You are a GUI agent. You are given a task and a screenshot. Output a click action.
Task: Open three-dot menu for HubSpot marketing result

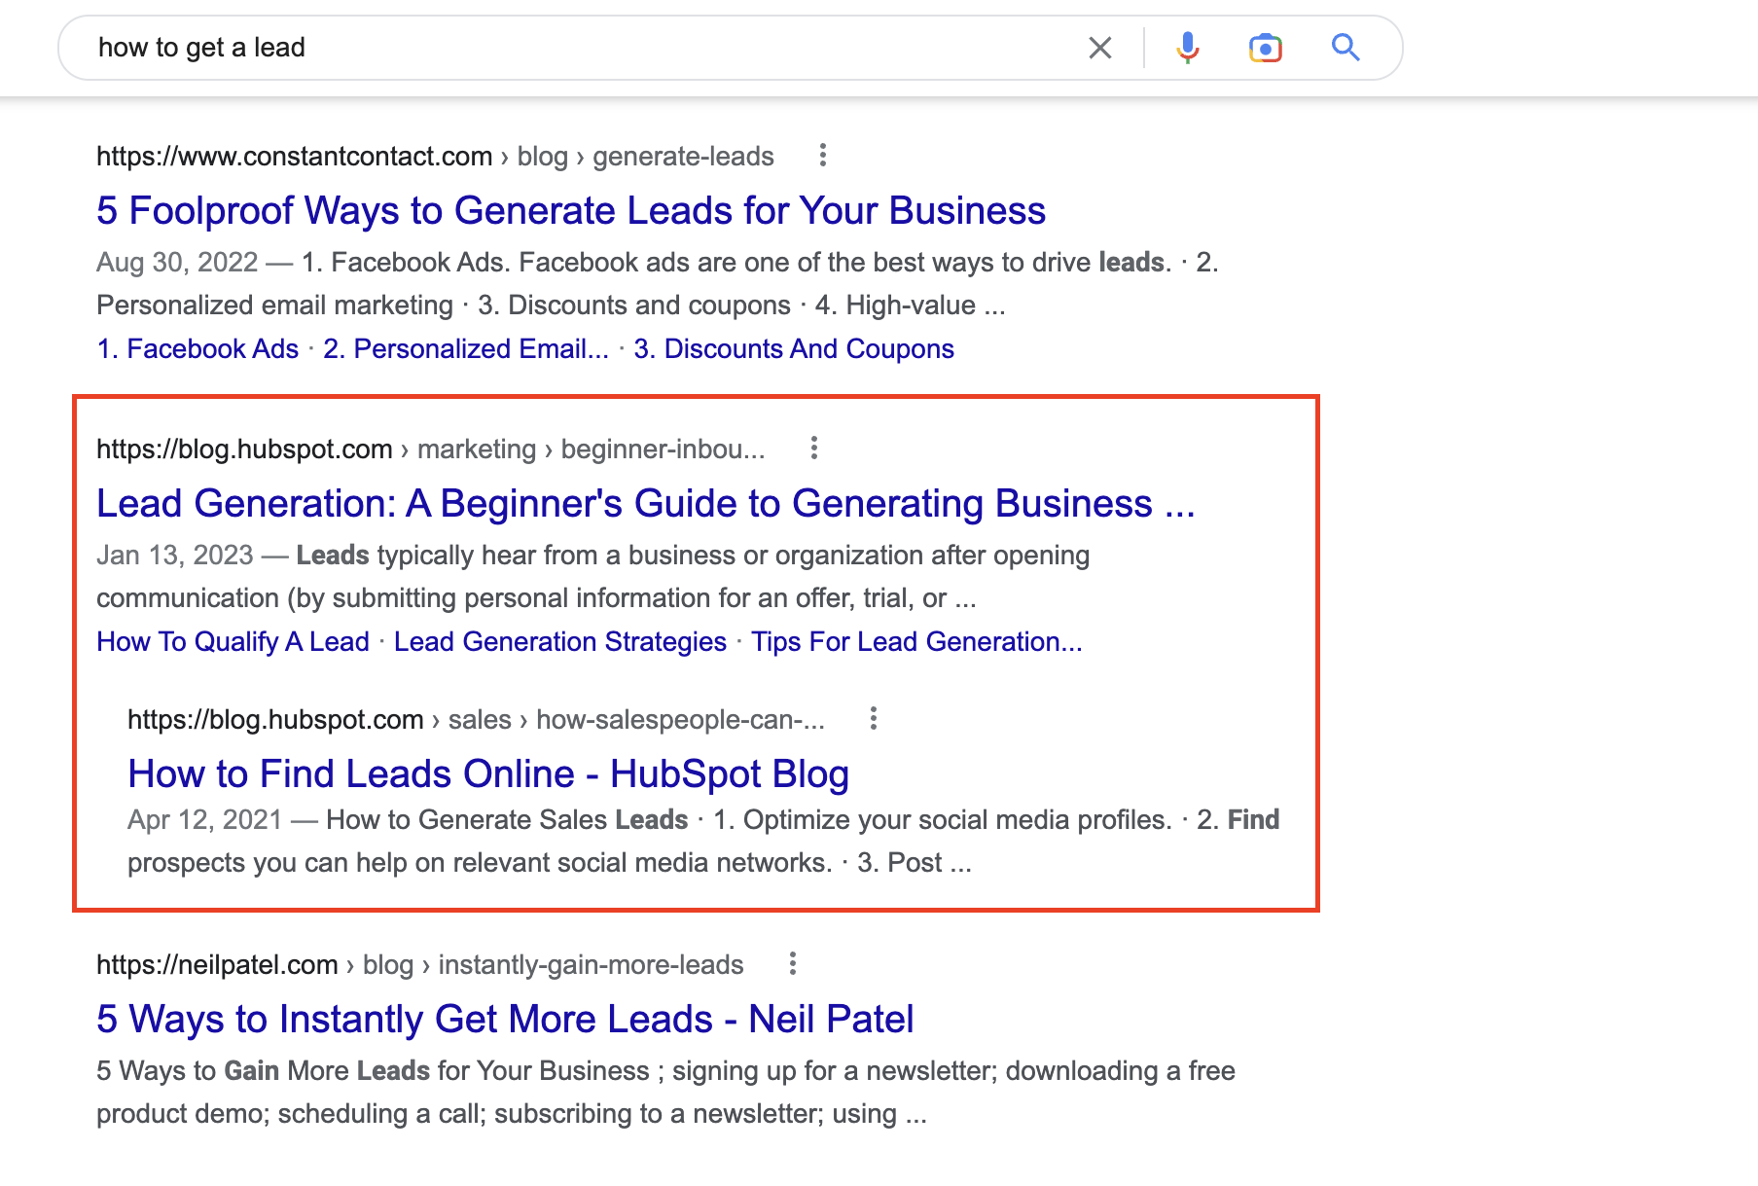(813, 449)
